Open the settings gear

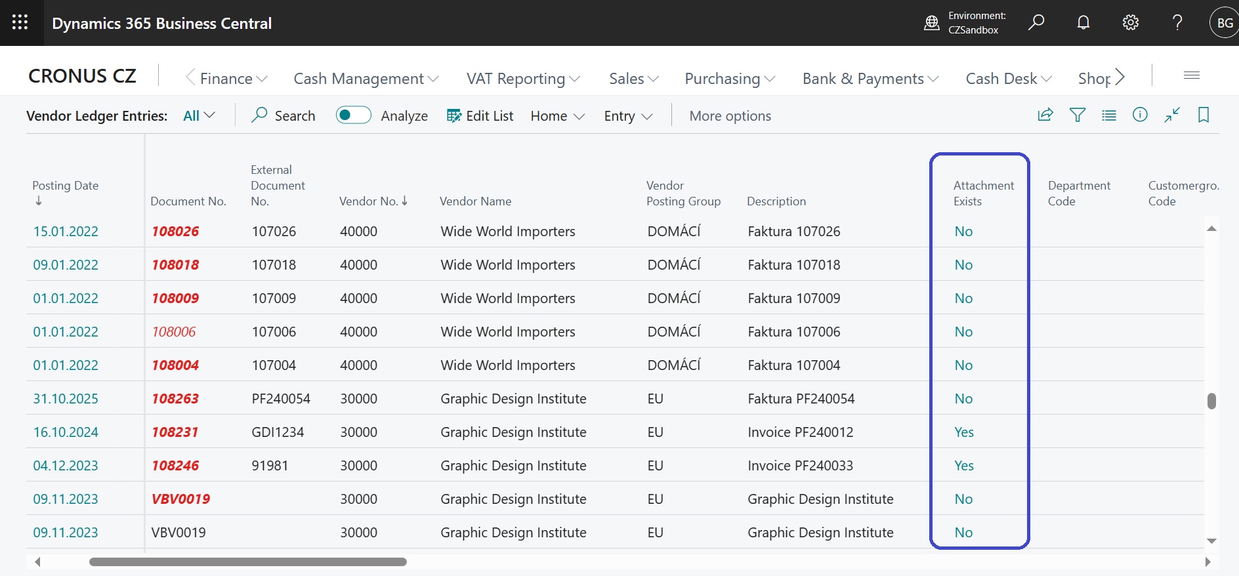tap(1130, 22)
